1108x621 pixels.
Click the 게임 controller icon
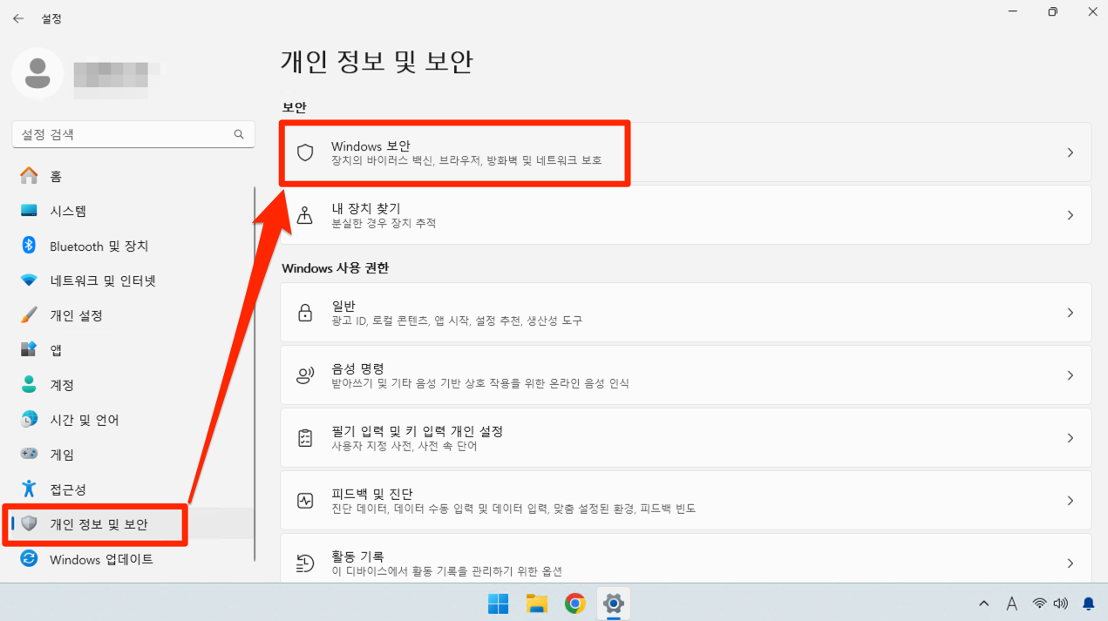(x=29, y=455)
